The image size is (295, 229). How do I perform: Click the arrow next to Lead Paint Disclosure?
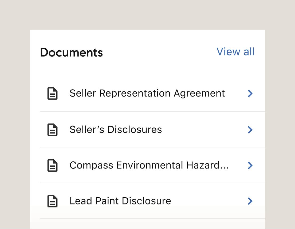pyautogui.click(x=250, y=201)
